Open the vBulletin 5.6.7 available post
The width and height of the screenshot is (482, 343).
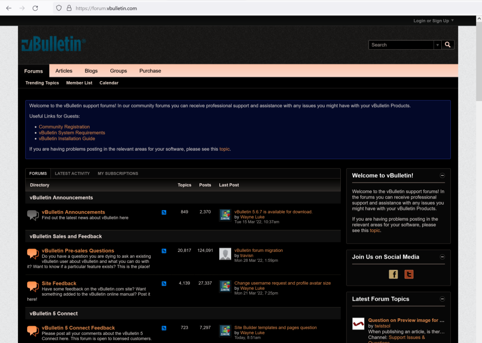(x=273, y=212)
